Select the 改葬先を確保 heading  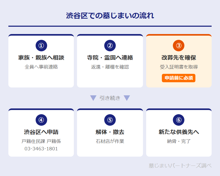(x=179, y=58)
